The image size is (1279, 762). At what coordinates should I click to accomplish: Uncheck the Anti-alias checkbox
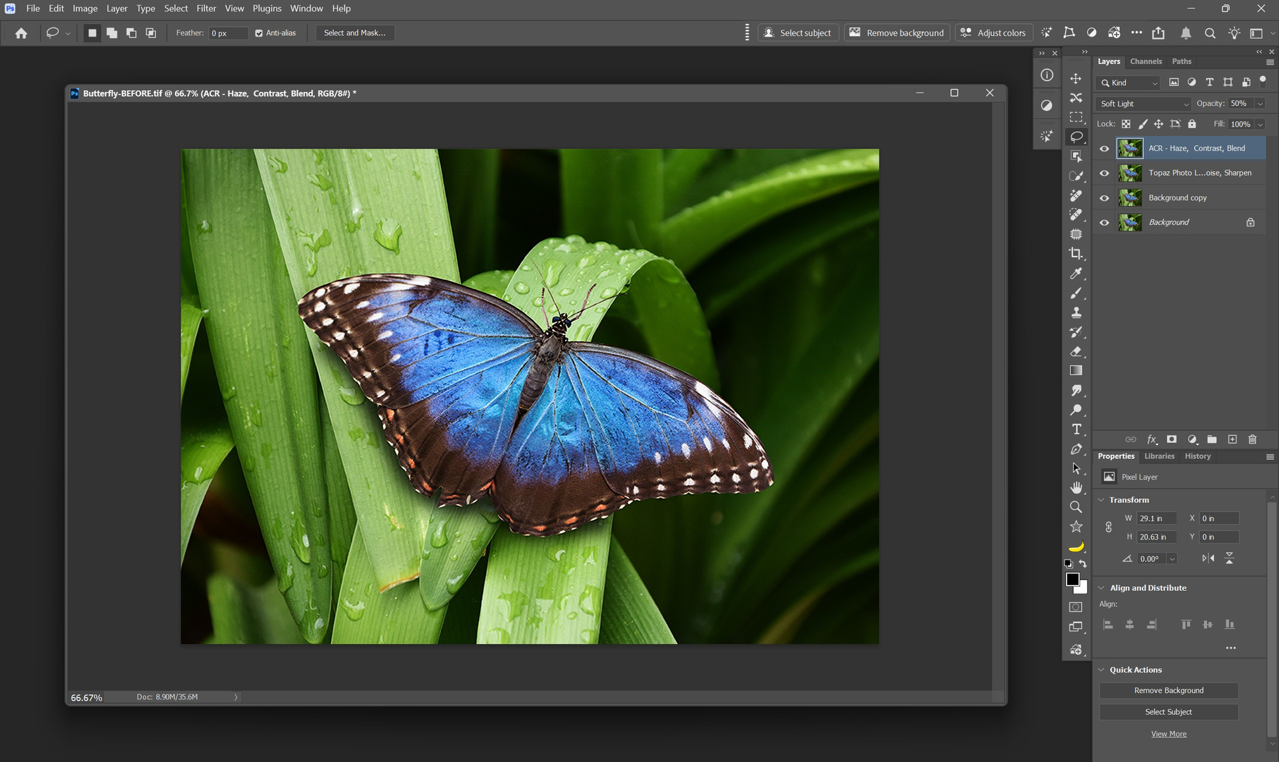(259, 33)
